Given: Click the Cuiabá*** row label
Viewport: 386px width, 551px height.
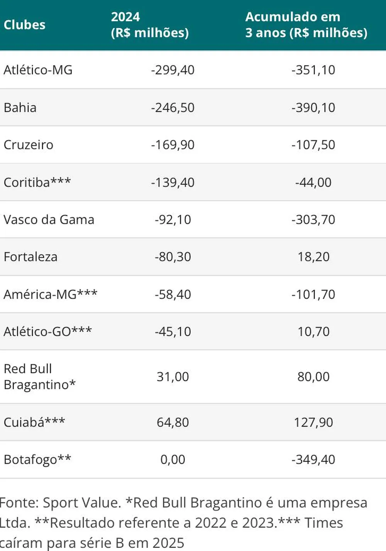Looking at the screenshot, I should tap(34, 422).
